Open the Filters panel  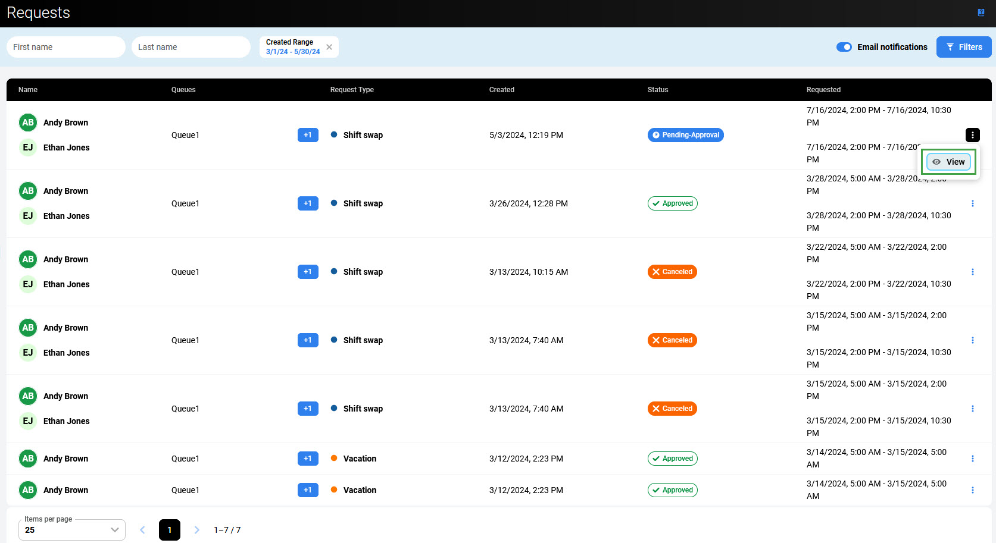963,47
